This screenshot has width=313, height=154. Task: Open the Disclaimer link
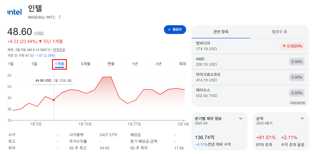[x=298, y=102]
